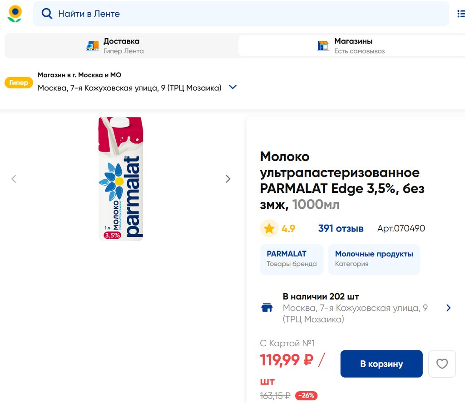Add product to favorites with heart icon
This screenshot has width=465, height=403.
pos(442,364)
